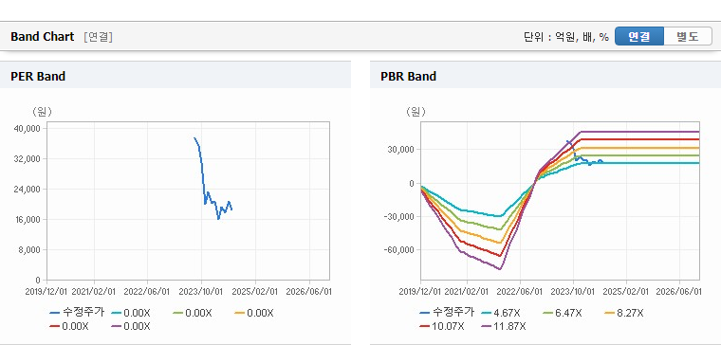Click -60,000 axis label in PBR chart
The image size is (721, 345).
coord(399,249)
